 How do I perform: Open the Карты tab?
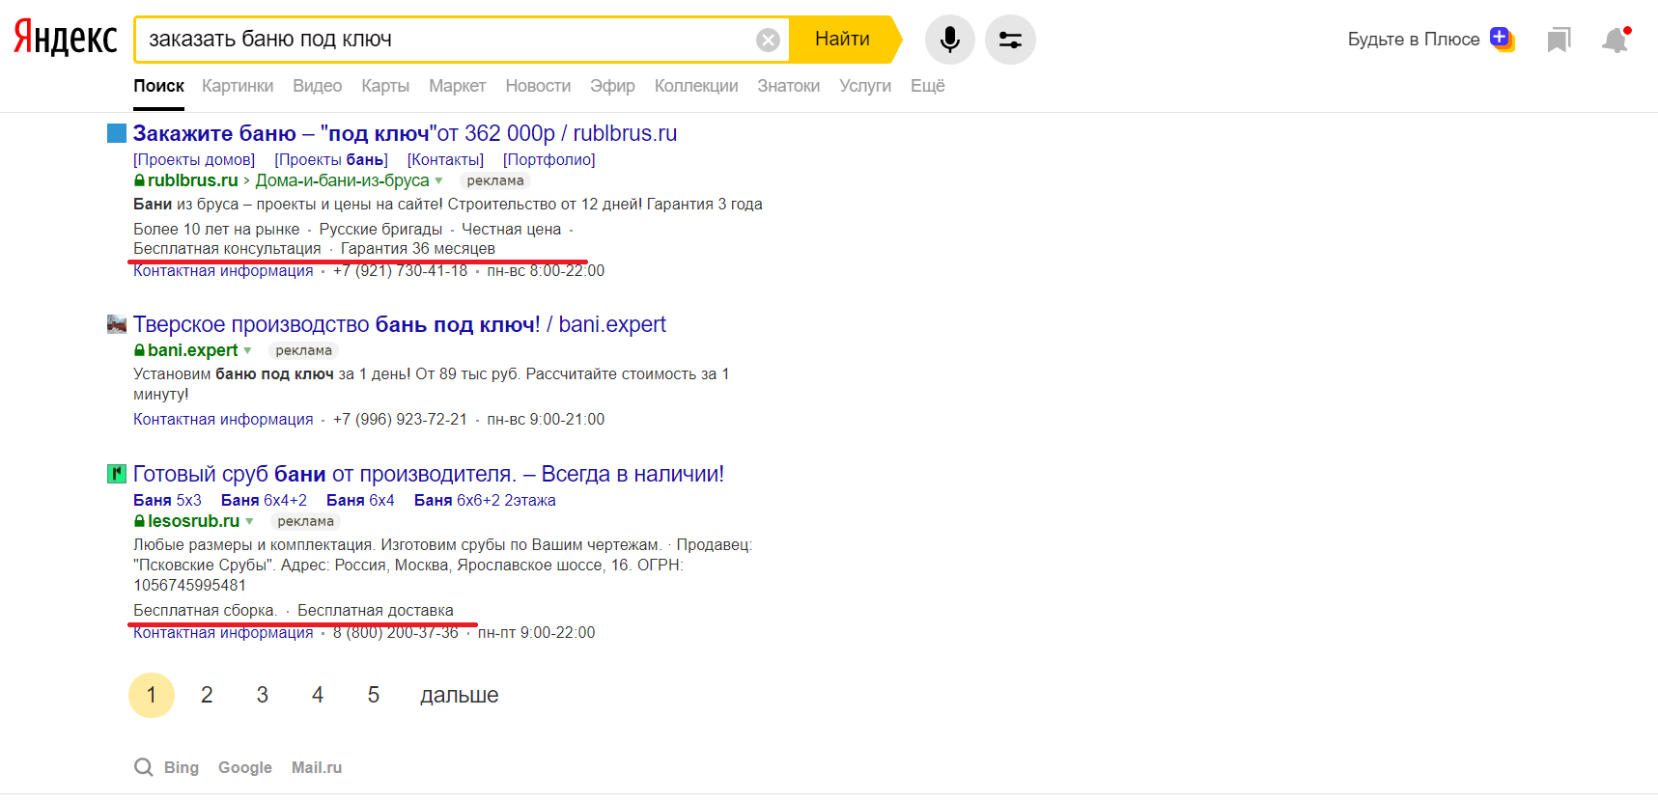[385, 86]
